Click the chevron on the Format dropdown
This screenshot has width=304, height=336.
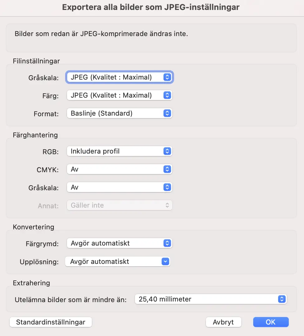[x=167, y=113]
